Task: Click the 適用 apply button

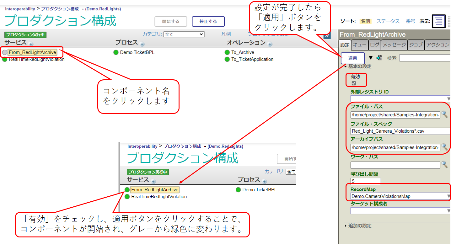Action: tap(353, 58)
